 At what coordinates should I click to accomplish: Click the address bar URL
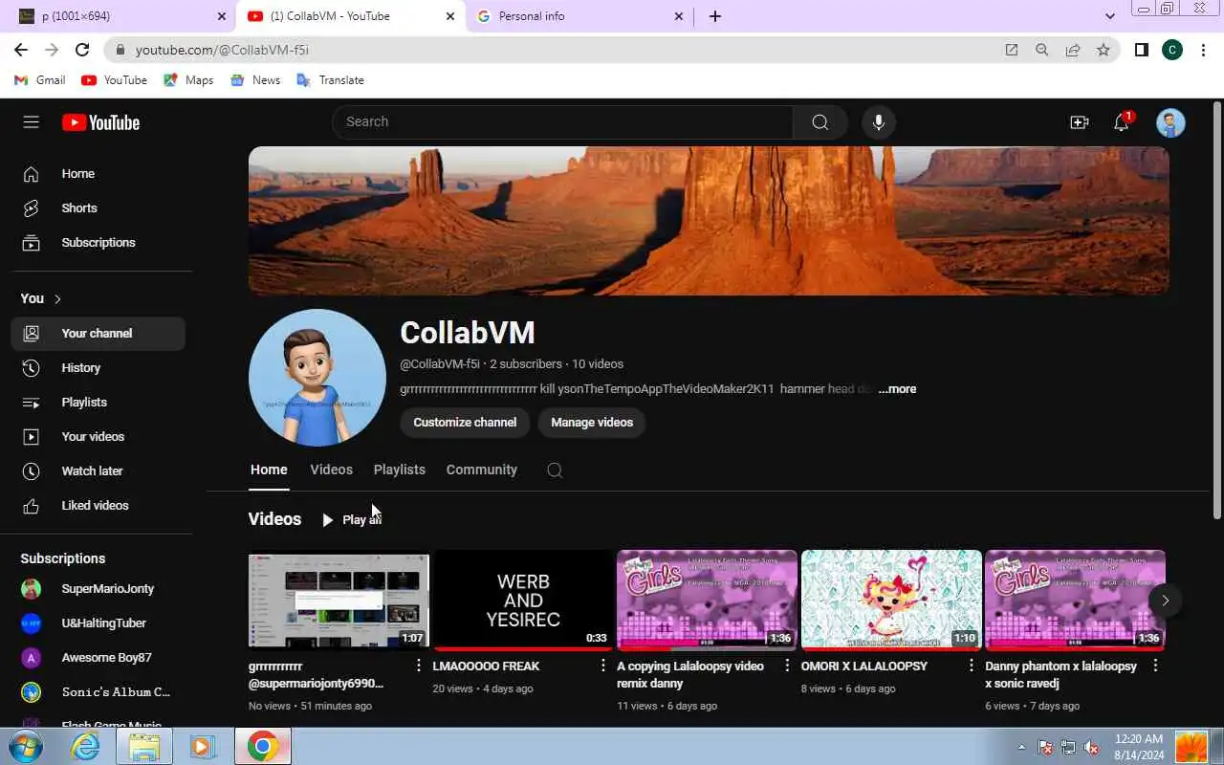coord(222,50)
